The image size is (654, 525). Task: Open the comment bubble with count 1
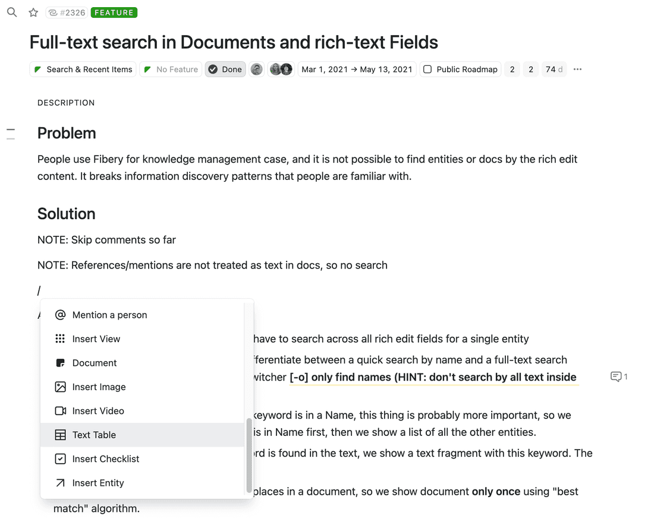point(618,377)
